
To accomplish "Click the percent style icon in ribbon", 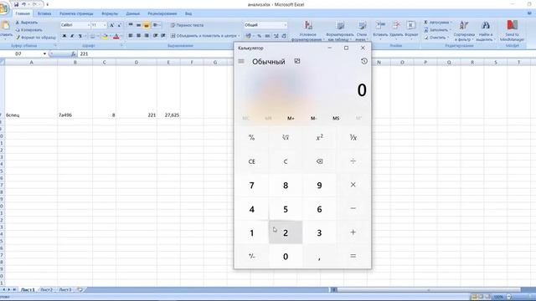I will 260,36.
